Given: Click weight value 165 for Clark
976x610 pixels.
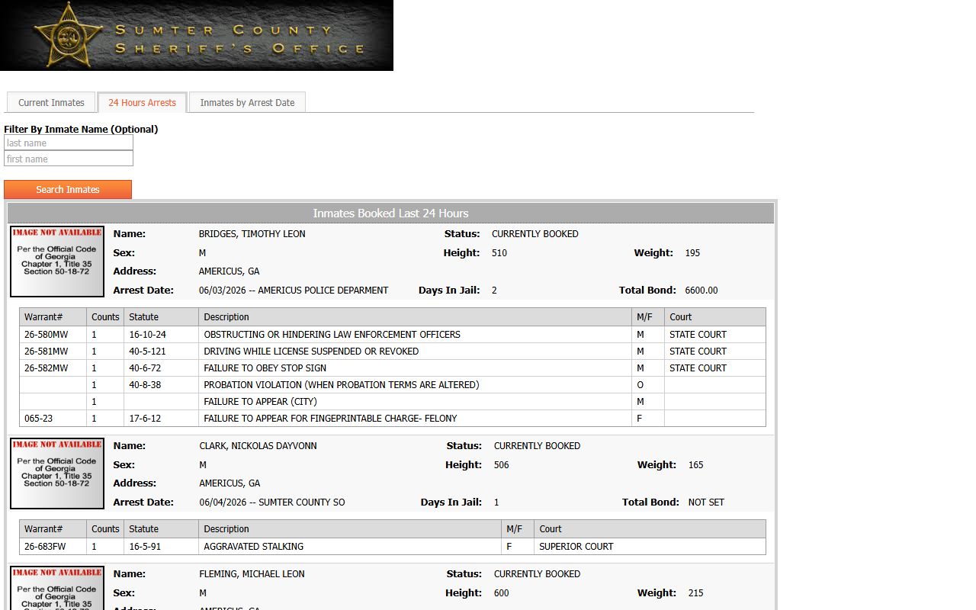Looking at the screenshot, I should 695,465.
